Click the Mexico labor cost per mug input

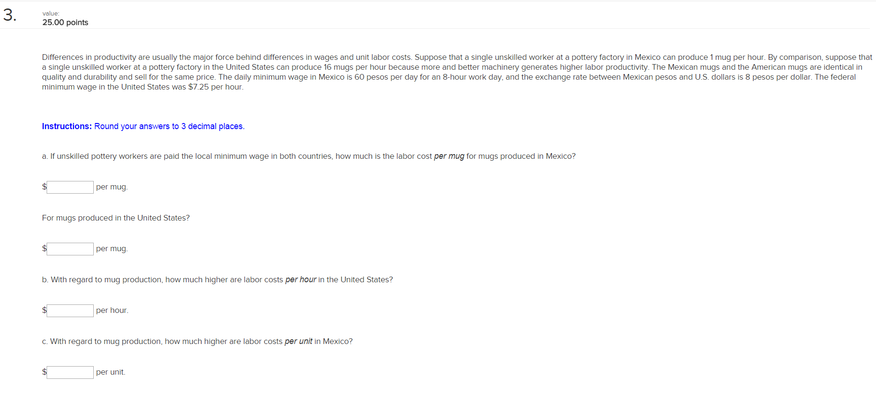point(70,187)
